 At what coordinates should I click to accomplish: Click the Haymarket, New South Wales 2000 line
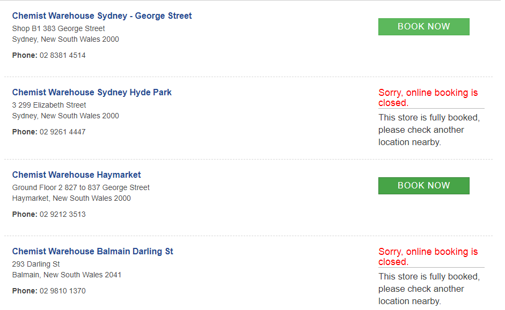click(71, 199)
